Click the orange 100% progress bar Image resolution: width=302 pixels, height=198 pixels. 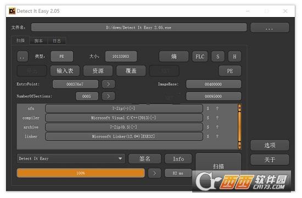pos(81,173)
